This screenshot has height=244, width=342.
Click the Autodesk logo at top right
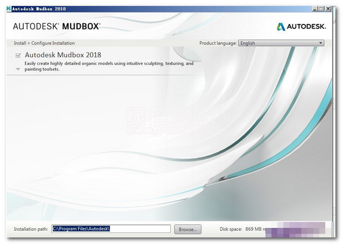301,27
